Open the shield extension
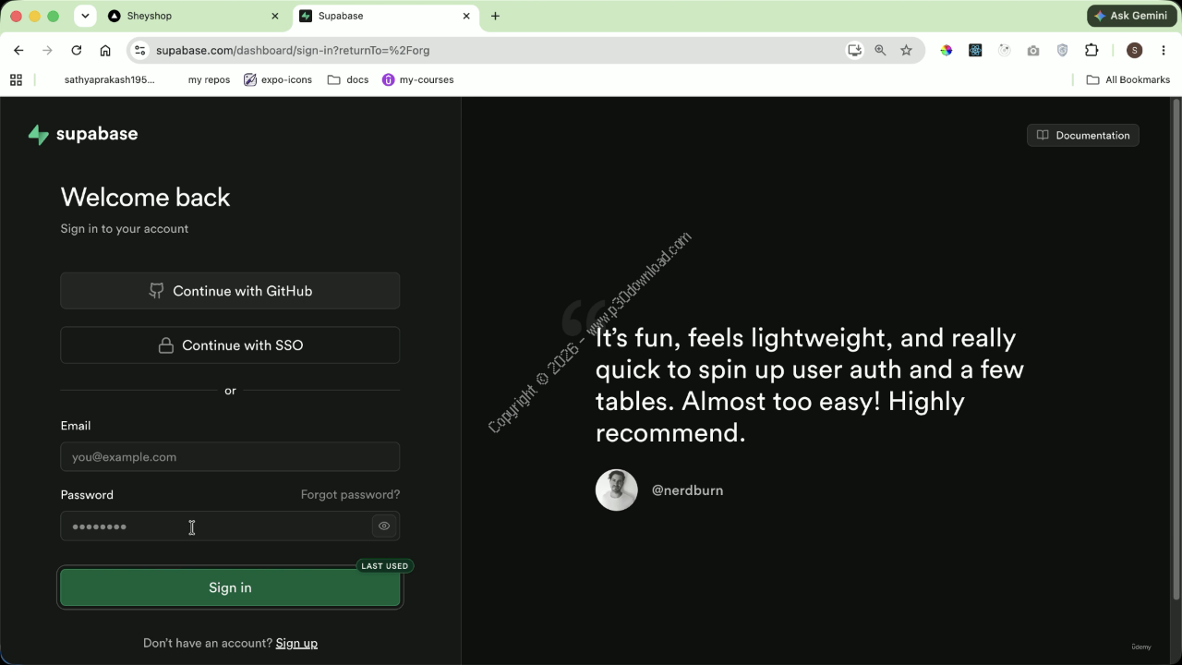Screen dimensions: 1182x665 pos(1062,50)
